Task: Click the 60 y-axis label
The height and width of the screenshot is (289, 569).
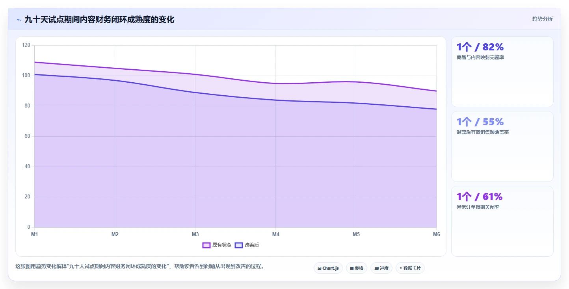Action: point(27,136)
